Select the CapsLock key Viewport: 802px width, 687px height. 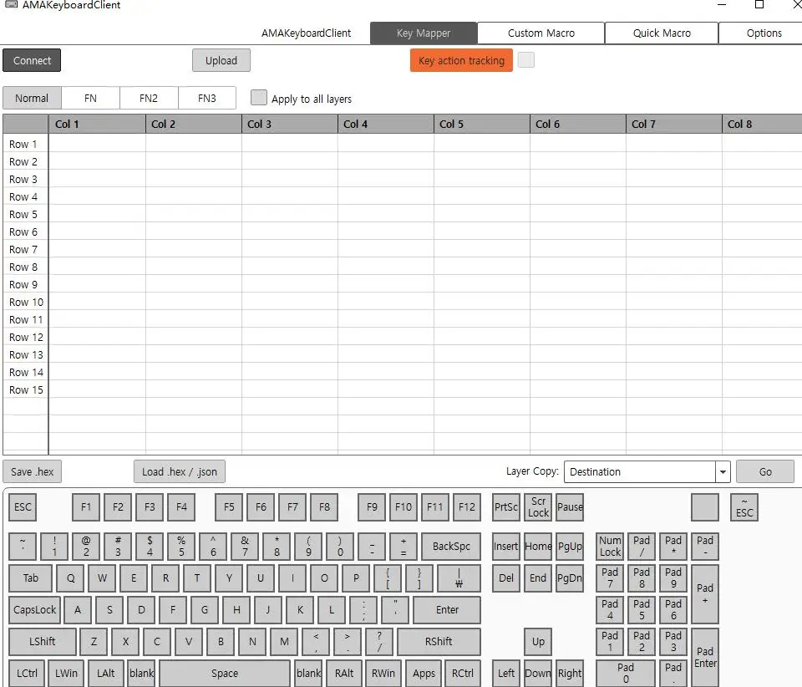[35, 610]
